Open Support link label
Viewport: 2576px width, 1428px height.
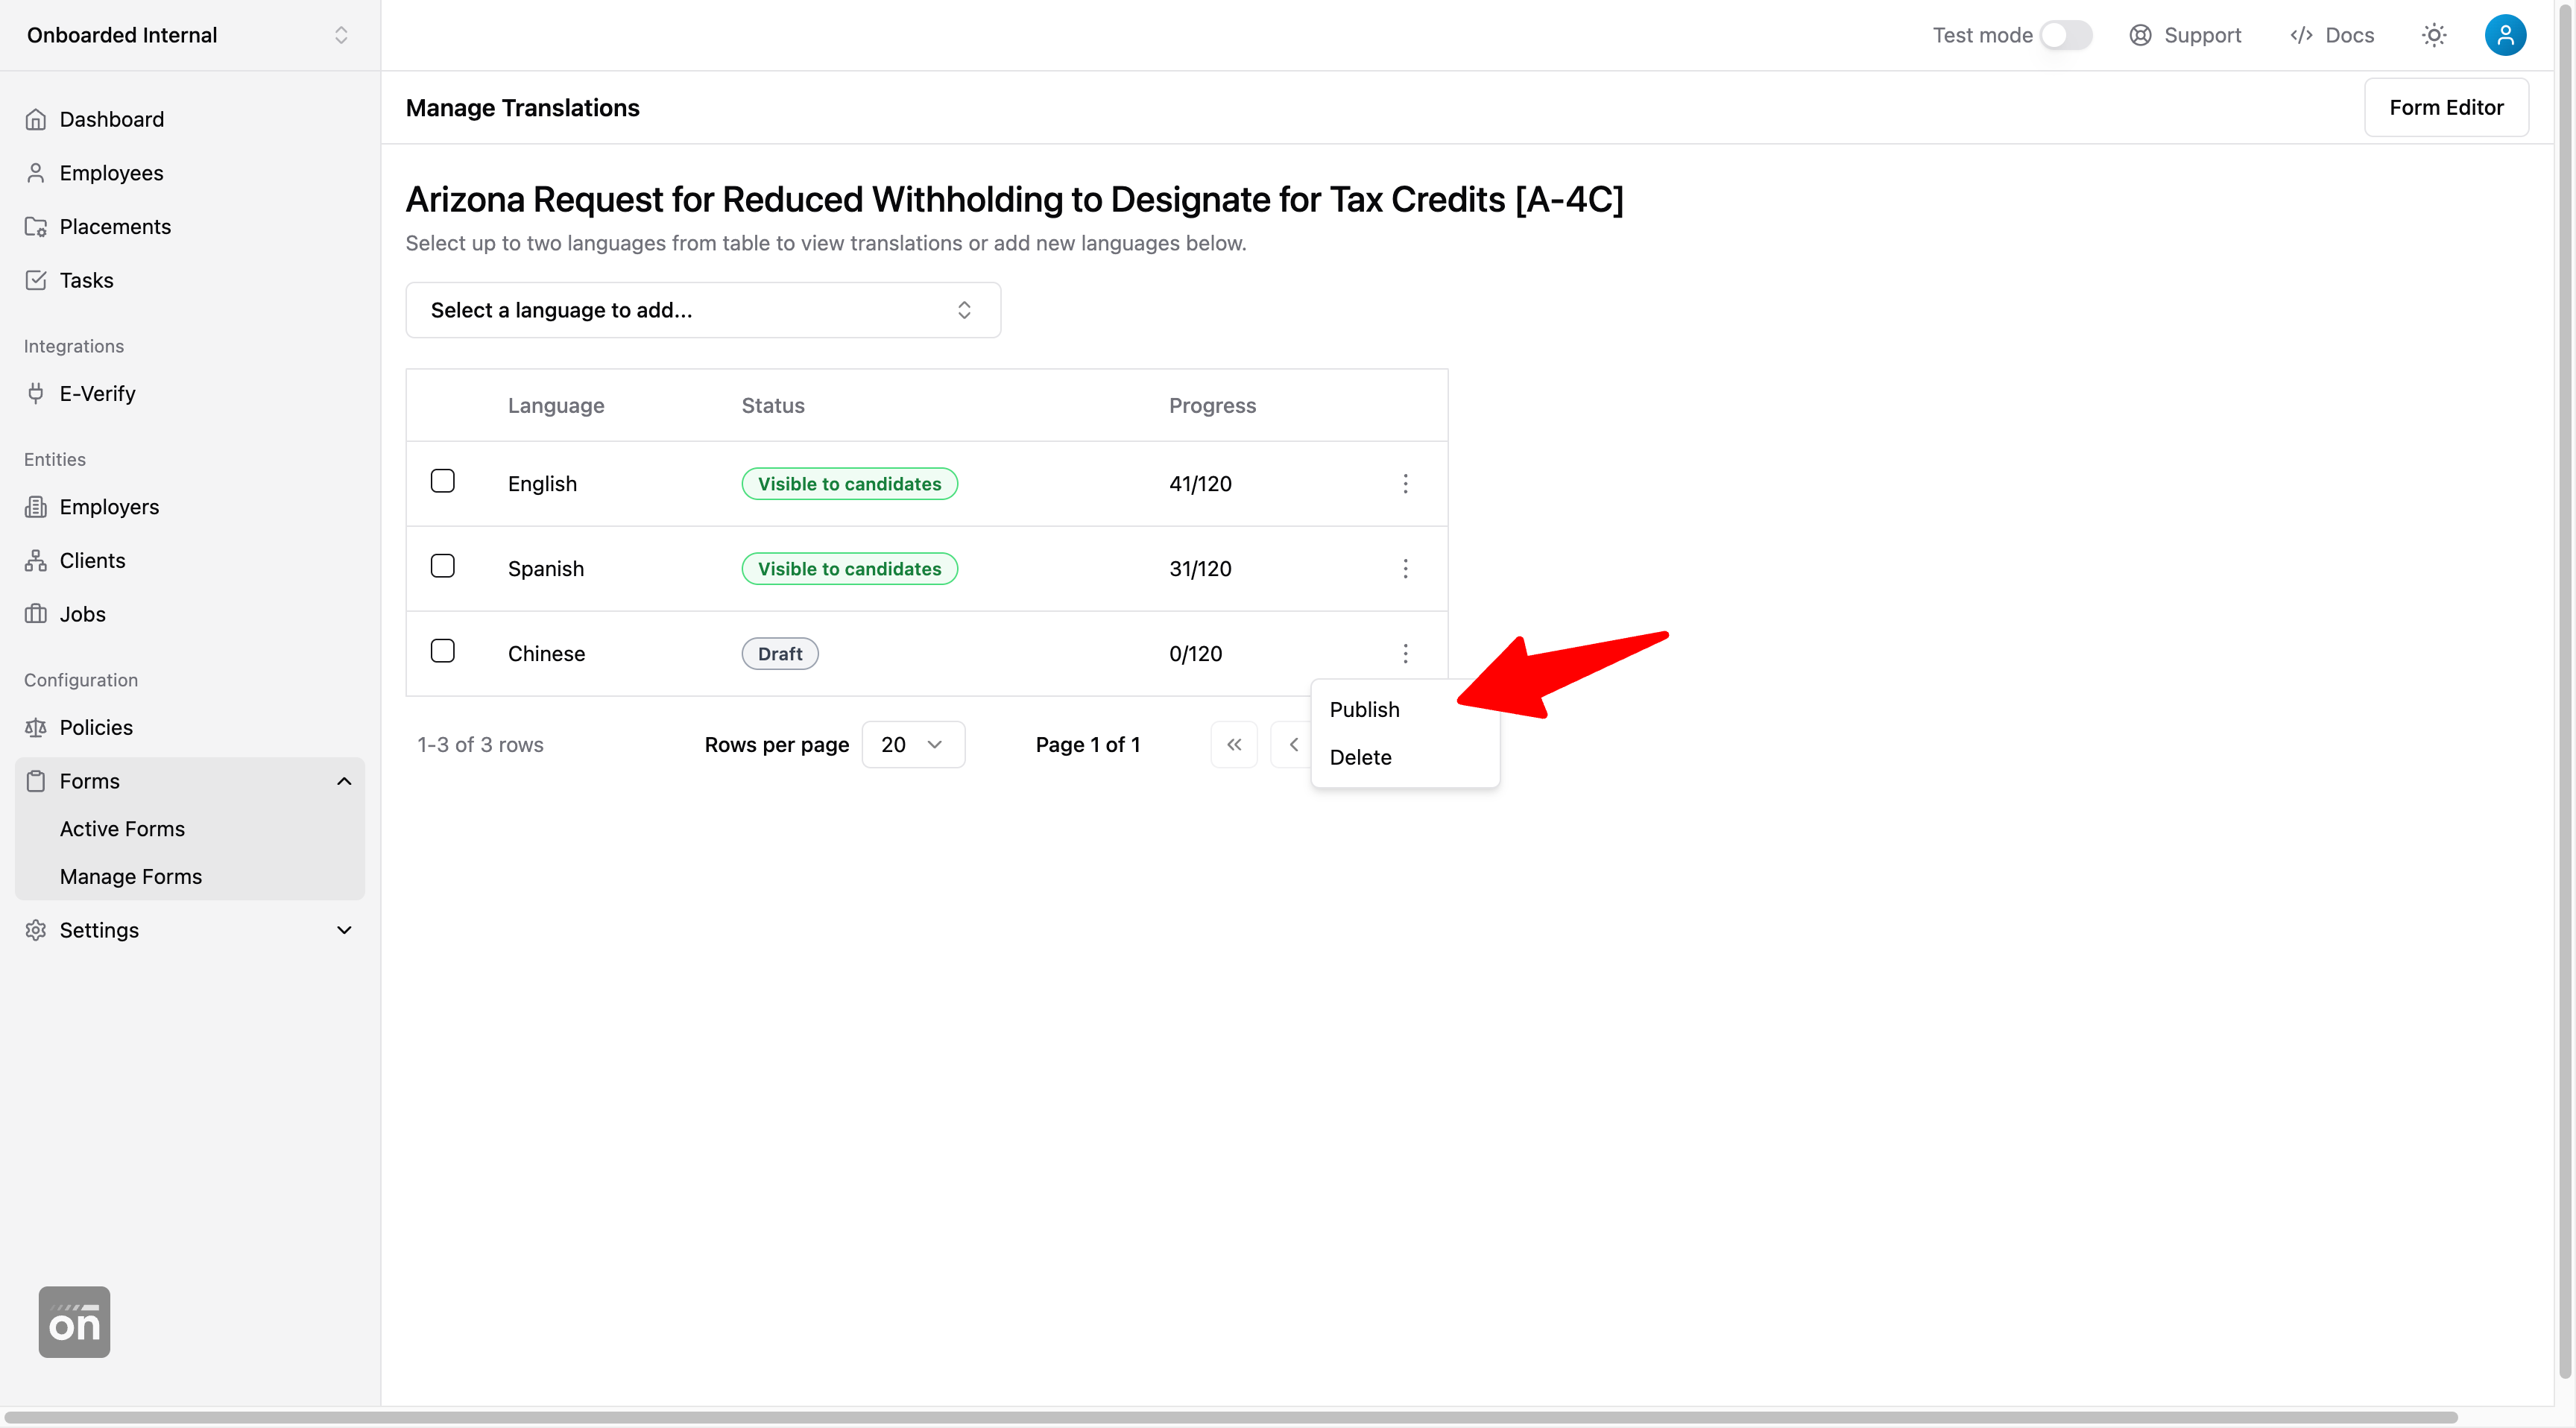point(2202,35)
